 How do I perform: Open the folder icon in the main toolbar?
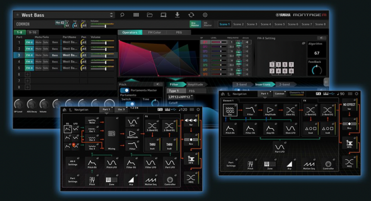(x=150, y=15)
